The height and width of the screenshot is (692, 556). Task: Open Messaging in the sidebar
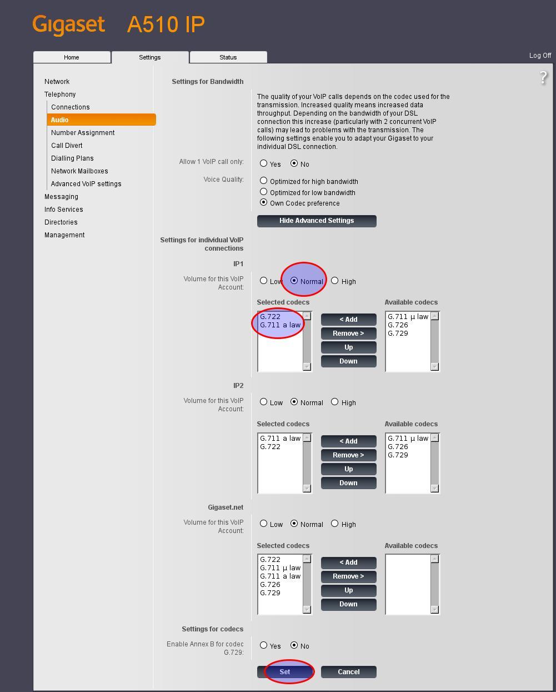tap(61, 197)
